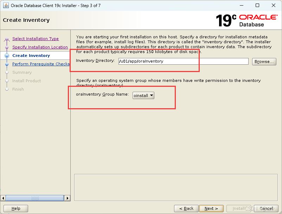Screen dimensions: 282x214
Task: Close the installer window
Action: (273, 5)
